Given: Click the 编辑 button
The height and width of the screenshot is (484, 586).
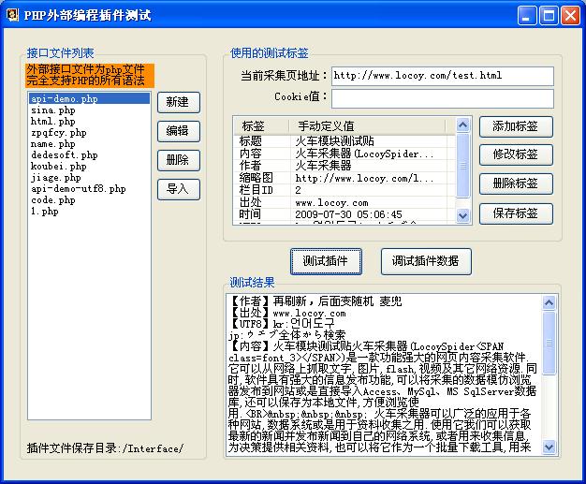Looking at the screenshot, I should click(178, 131).
